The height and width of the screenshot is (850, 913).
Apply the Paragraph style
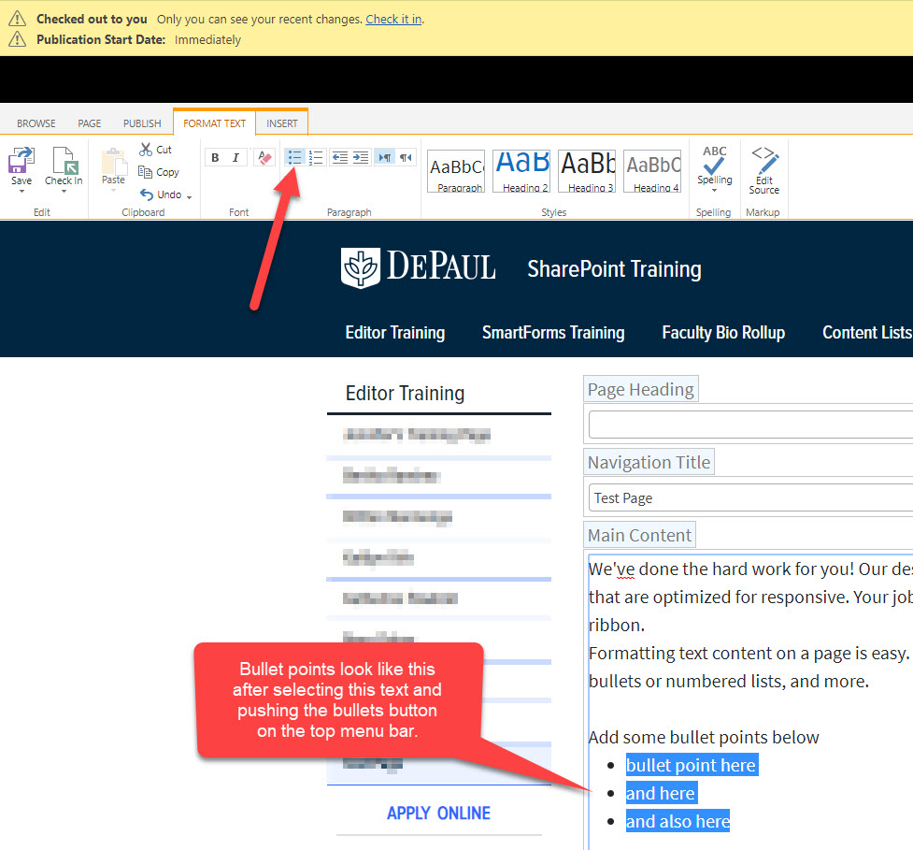(456, 171)
